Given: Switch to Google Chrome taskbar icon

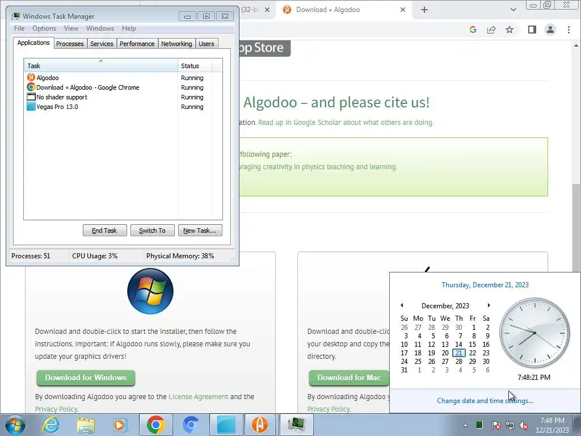Looking at the screenshot, I should (x=155, y=425).
